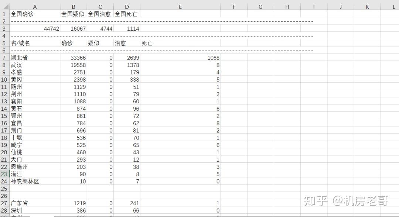Select the 十堰 cell
399x217 pixels.
coord(35,138)
